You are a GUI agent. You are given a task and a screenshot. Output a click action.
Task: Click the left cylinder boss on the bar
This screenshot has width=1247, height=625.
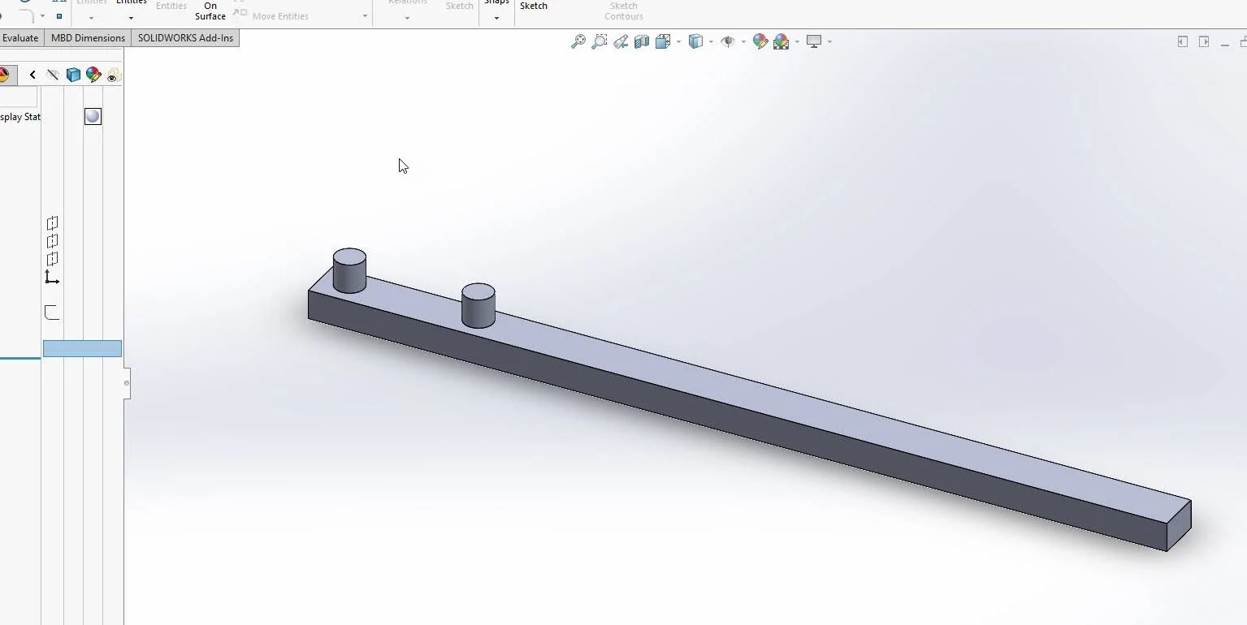[349, 271]
